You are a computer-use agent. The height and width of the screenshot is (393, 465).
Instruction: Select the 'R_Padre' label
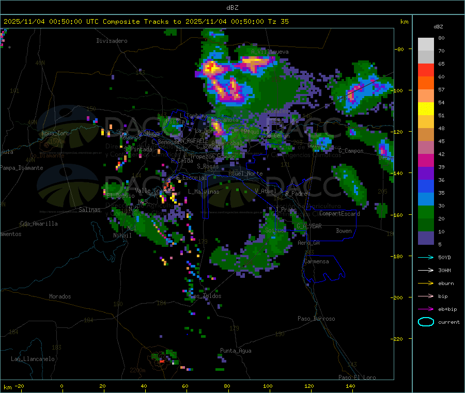tap(296, 194)
